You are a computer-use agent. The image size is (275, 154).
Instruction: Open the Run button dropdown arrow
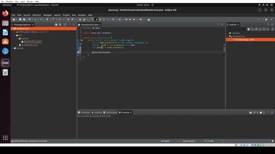click(x=50, y=20)
